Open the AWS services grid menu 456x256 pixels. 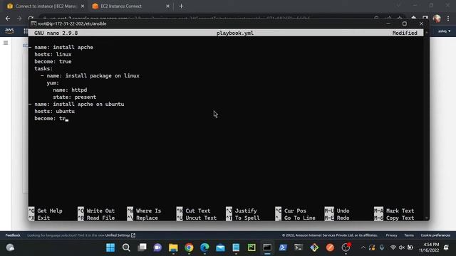(x=26, y=31)
